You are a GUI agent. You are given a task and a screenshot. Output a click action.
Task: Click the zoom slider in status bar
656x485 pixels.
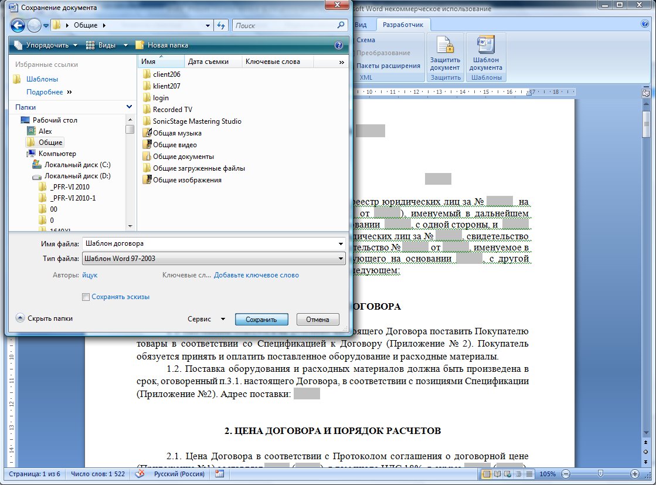(x=599, y=473)
